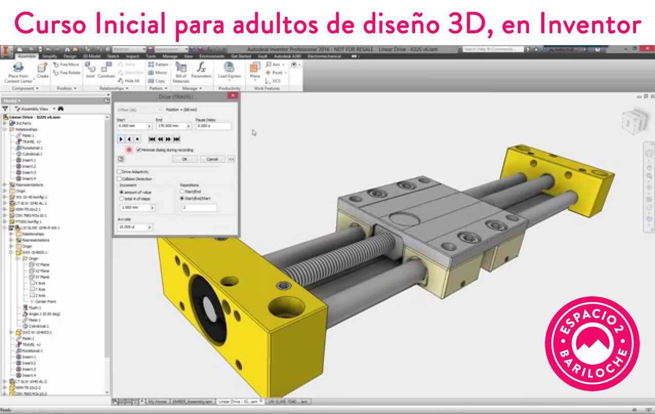
Task: Play the drive animation forward
Action: click(x=121, y=139)
